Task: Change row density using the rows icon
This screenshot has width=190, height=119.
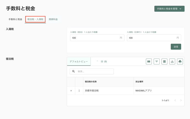Action: tap(164, 62)
